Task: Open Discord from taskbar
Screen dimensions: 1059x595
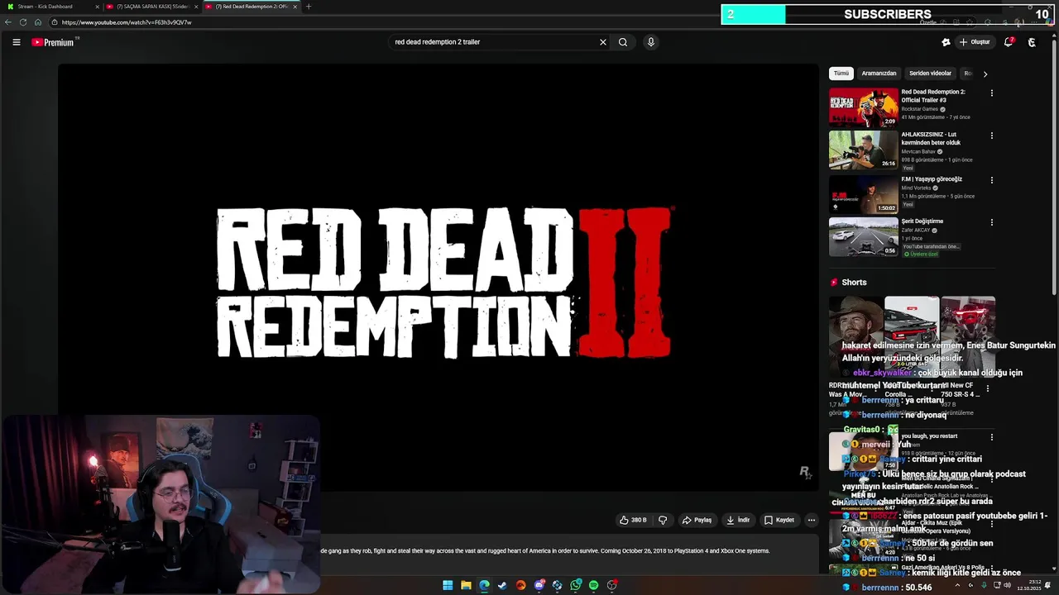Action: (x=539, y=585)
